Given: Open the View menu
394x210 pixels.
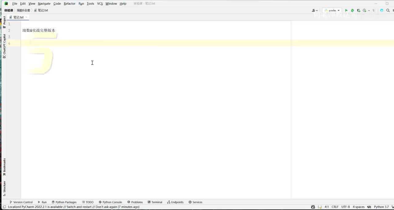Looking at the screenshot, I should [32, 4].
